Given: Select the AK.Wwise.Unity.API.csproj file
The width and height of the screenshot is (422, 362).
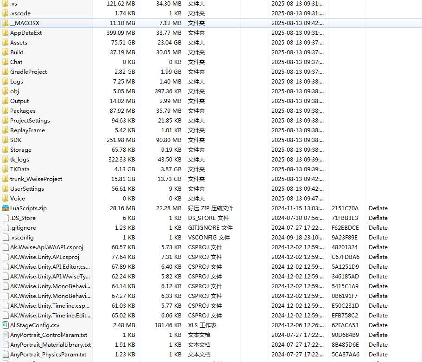Looking at the screenshot, I should pos(44,257).
